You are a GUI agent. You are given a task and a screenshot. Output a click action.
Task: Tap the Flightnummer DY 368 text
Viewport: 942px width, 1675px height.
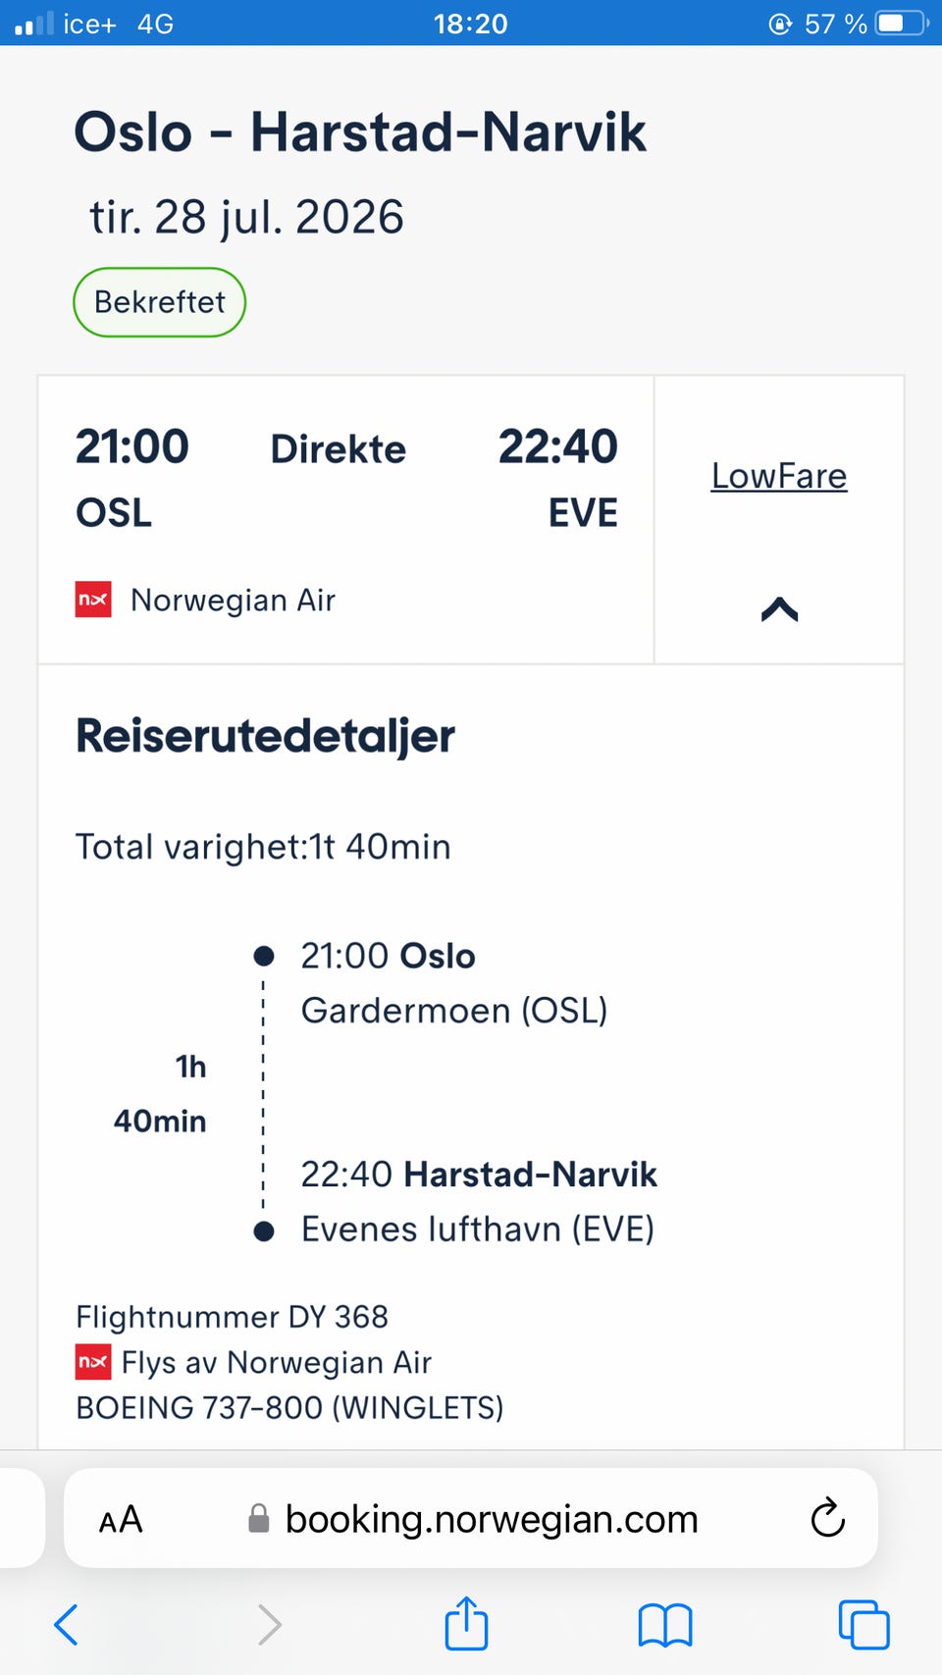(x=232, y=1317)
